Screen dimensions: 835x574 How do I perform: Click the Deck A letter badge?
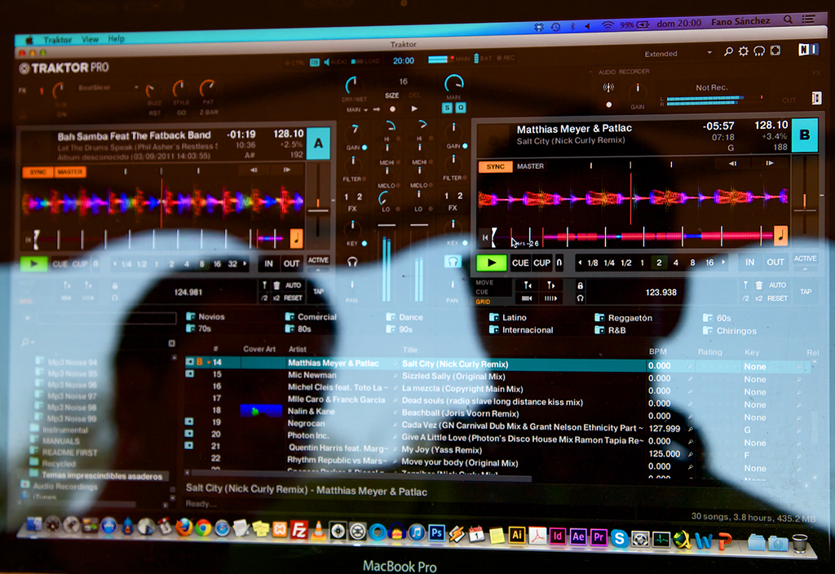(318, 143)
